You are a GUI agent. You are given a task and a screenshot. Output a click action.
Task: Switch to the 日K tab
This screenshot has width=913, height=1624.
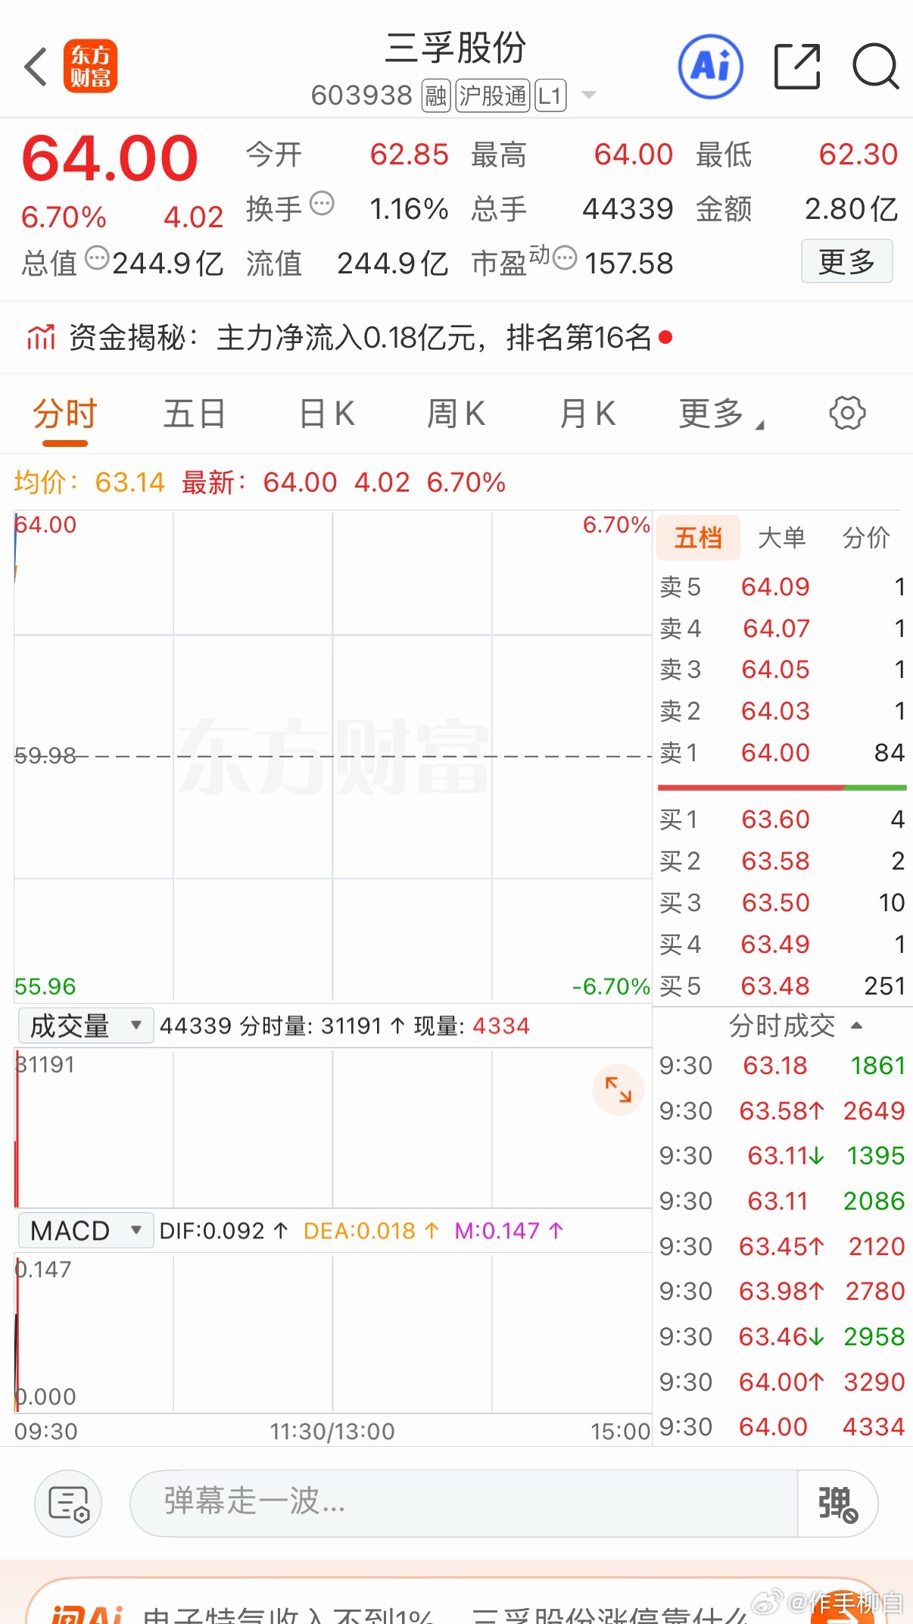[x=327, y=414]
